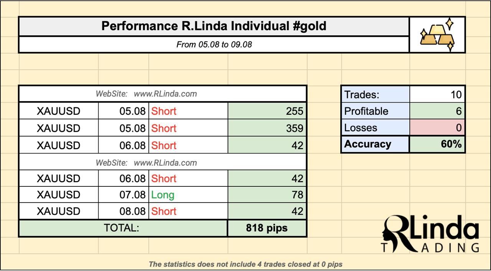Click the green Long trade label
The width and height of the screenshot is (491, 271).
pyautogui.click(x=163, y=195)
